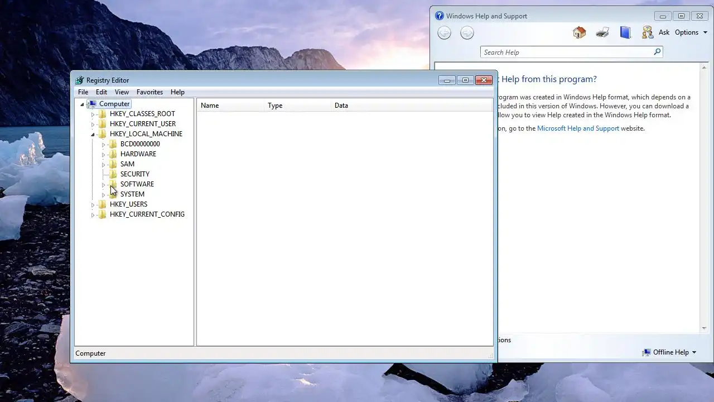Click the HARDWARE folder icon
Viewport: 714px width, 402px height.
tap(113, 154)
